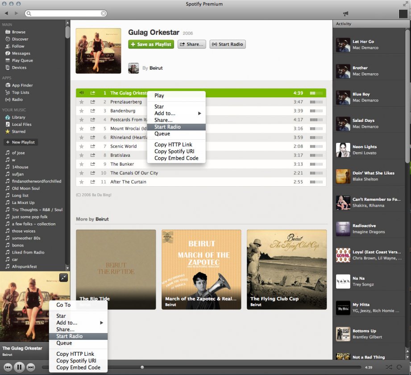The width and height of the screenshot is (411, 375).
Task: Toggle shuffle playback
Action: tap(389, 367)
